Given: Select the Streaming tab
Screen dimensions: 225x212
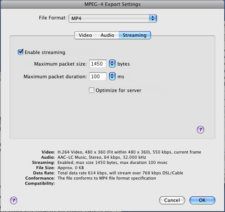Looking at the screenshot, I should [x=134, y=35].
